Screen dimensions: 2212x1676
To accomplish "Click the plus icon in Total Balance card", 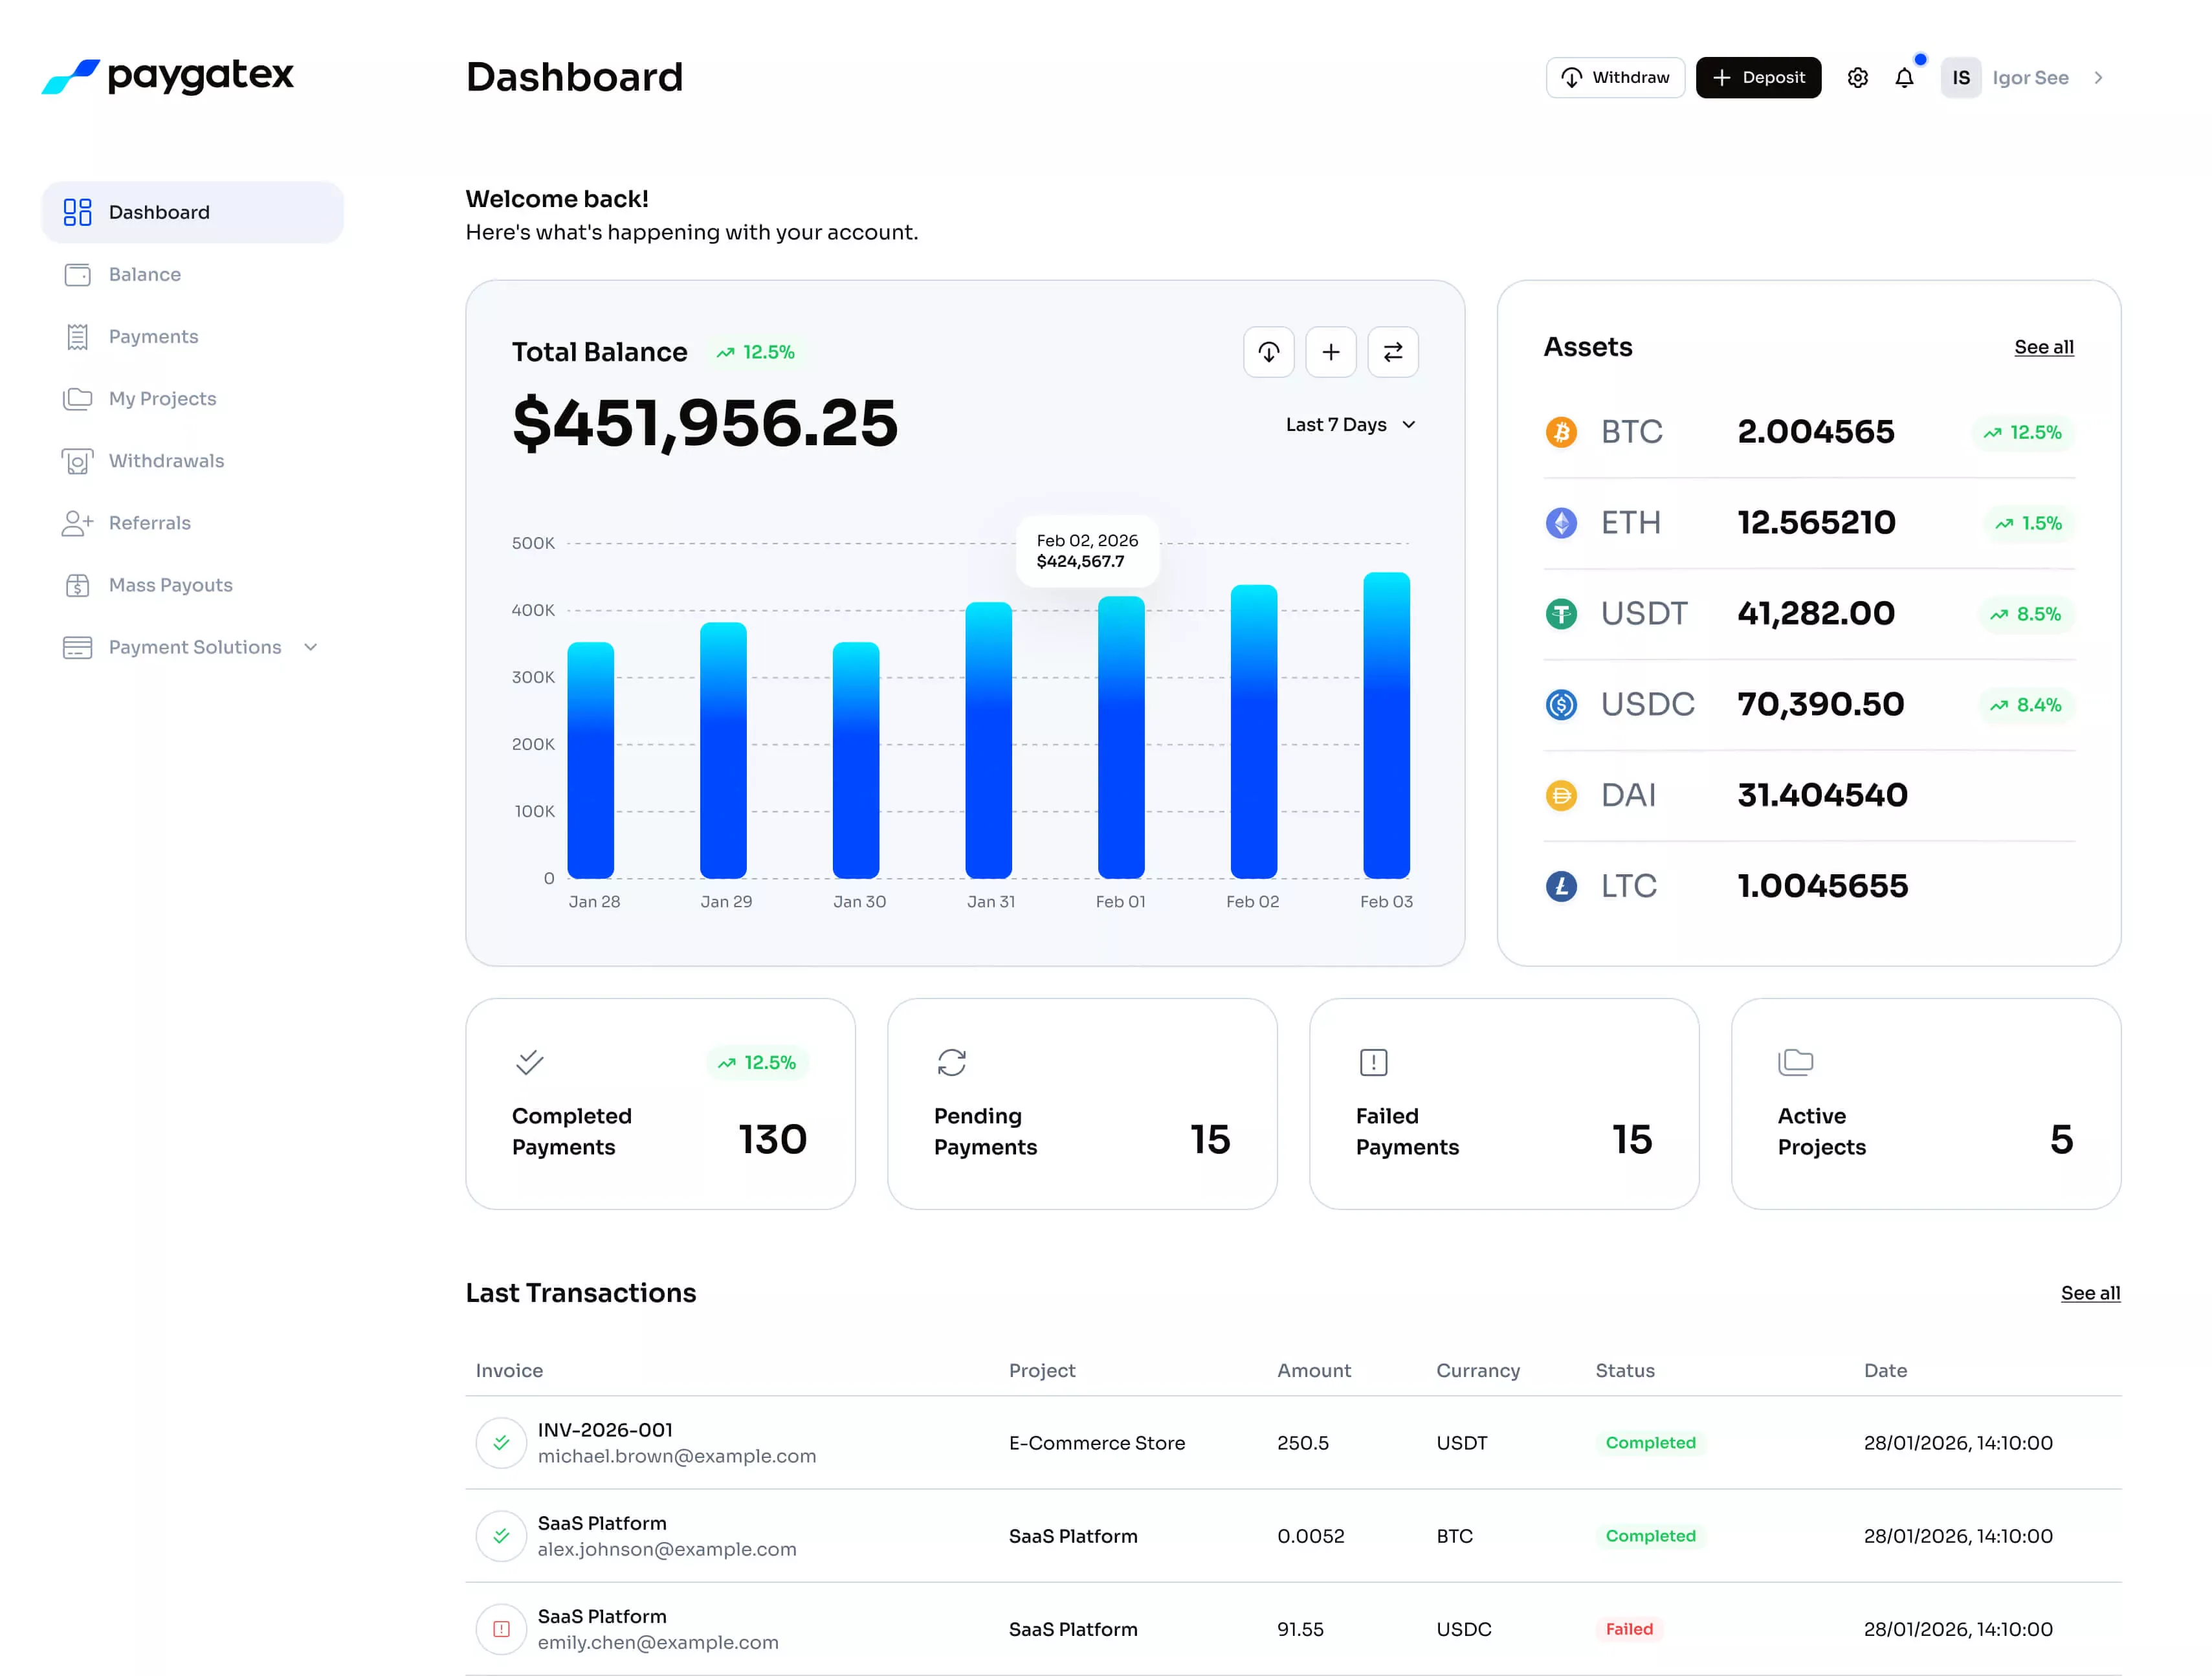I will (x=1330, y=352).
